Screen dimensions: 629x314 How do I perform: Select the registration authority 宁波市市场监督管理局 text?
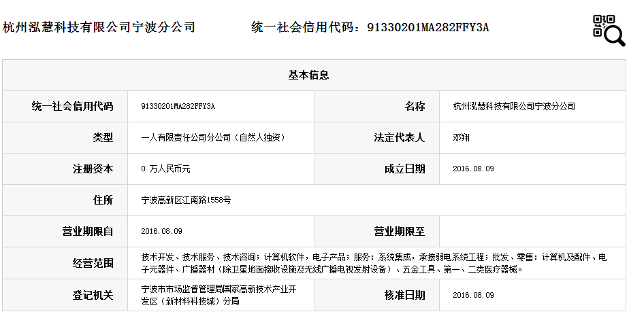[x=219, y=295]
